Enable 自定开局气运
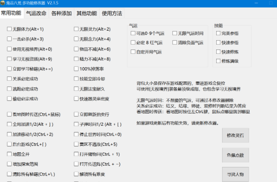 point(133,52)
